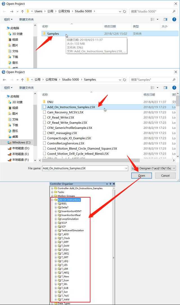Open view options dropdown in upper dialog
The height and width of the screenshot is (305, 180).
coord(157,20)
